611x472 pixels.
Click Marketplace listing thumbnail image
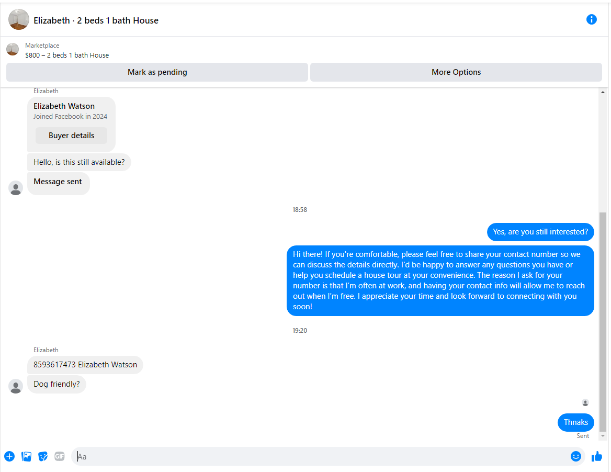coord(13,50)
